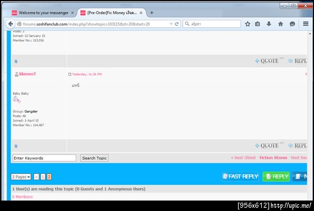Open the bookmarks list icon
The height and width of the screenshot is (211, 314).
(x=257, y=24)
